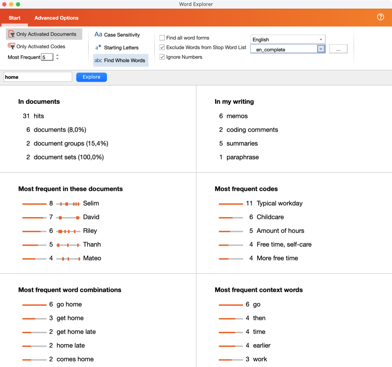The image size is (392, 367).
Task: Click the Aa Case Sensitivity icon
Action: pyautogui.click(x=98, y=34)
